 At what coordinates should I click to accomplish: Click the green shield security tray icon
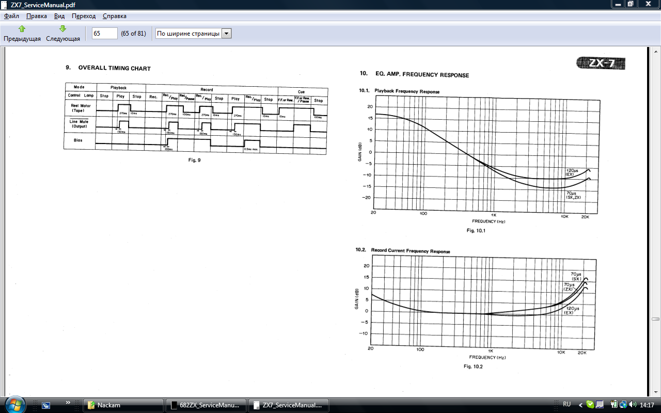tap(590, 405)
